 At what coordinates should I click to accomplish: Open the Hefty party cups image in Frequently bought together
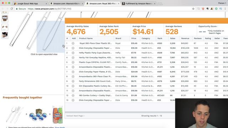pos(58,114)
